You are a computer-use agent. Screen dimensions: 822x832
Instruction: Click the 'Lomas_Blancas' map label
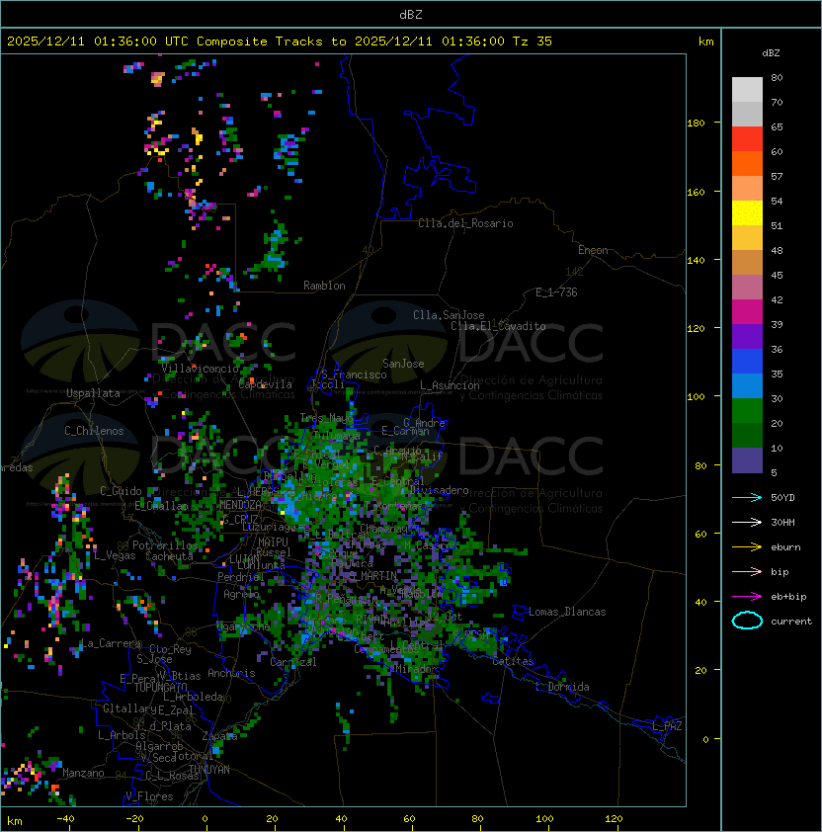(x=567, y=612)
